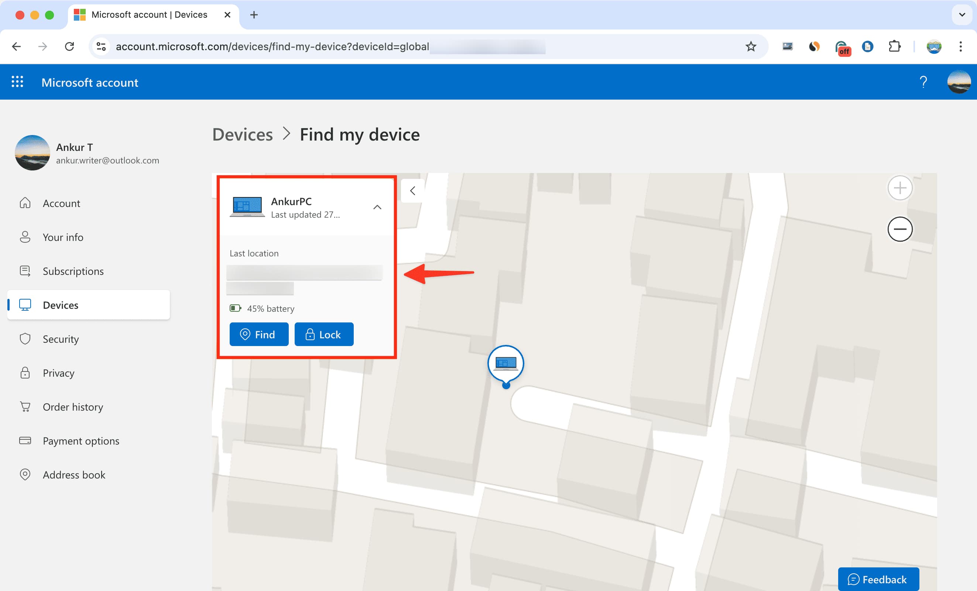Click the laptop location pin on the map
Viewport: 977px width, 591px height.
pyautogui.click(x=506, y=363)
